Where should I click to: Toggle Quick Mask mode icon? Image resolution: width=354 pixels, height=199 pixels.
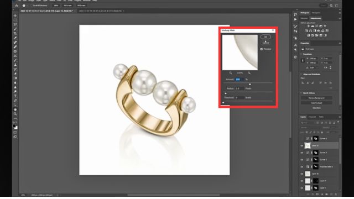(x=15, y=133)
